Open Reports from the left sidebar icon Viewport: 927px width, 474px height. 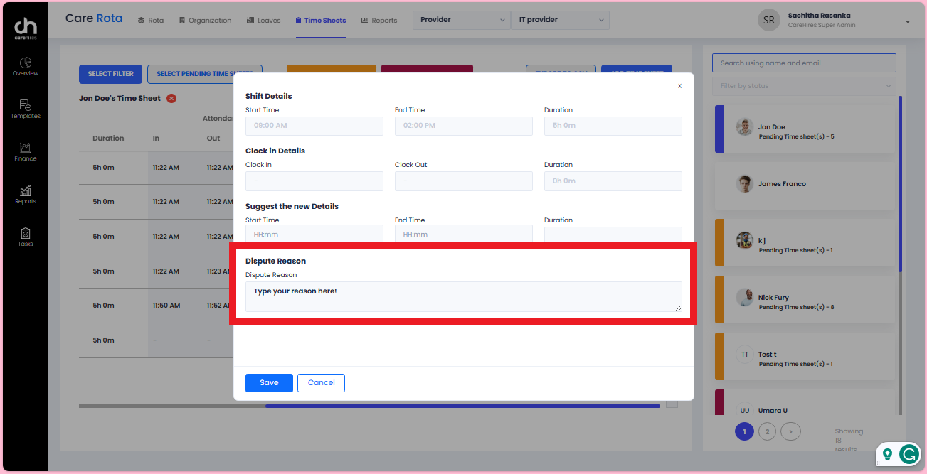click(25, 194)
